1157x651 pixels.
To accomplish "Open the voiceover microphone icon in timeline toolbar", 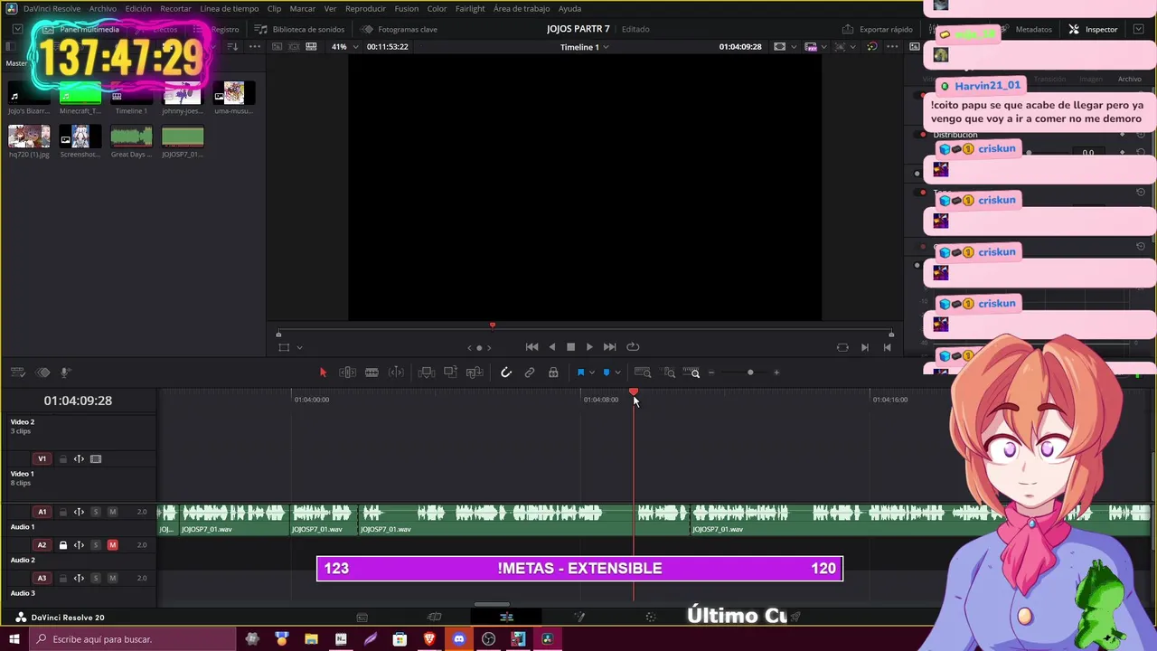I will (x=65, y=373).
